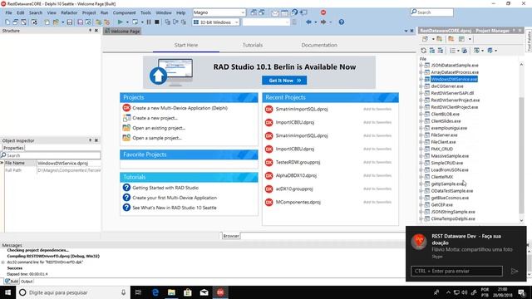Screen dimensions: 532x299
Task: Open recent project MComponentes.dproj
Action: 298,202
